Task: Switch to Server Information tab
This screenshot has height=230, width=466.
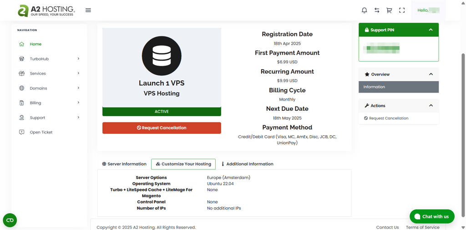Action: coord(124,164)
